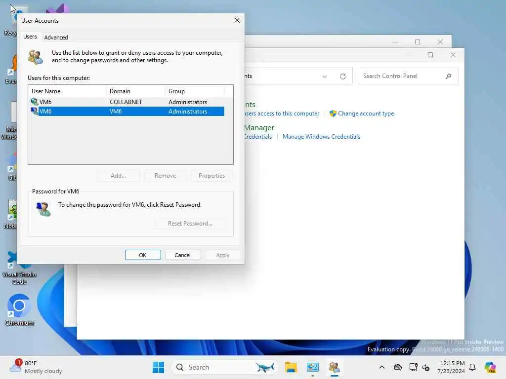The width and height of the screenshot is (506, 379).
Task: Click the Add... button
Action: [x=119, y=176]
